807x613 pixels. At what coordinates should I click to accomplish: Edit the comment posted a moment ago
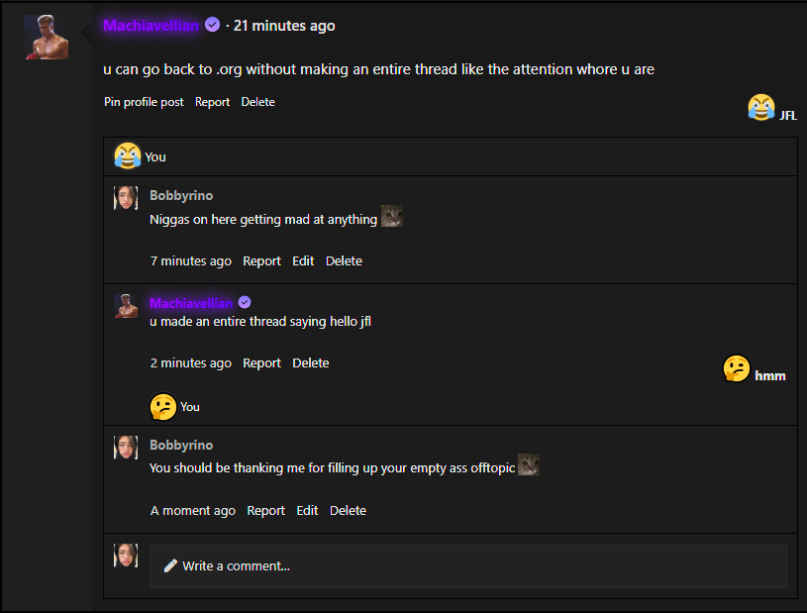click(x=307, y=511)
